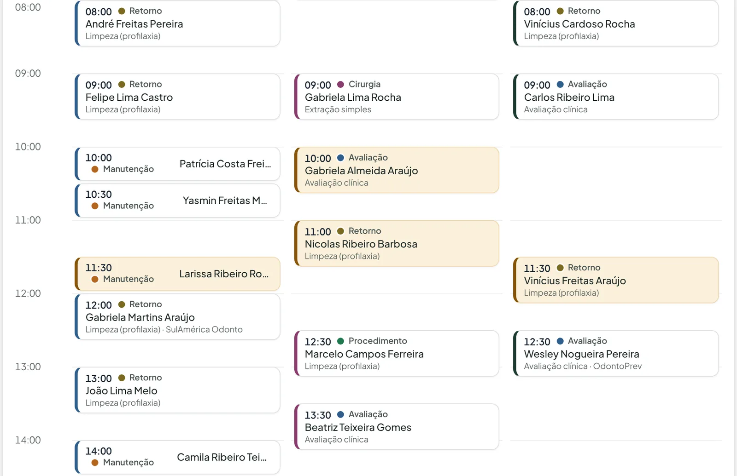Open Wesley Nogueira Pereira OdontoPrev appointment
The width and height of the screenshot is (737, 476).
(x=616, y=353)
